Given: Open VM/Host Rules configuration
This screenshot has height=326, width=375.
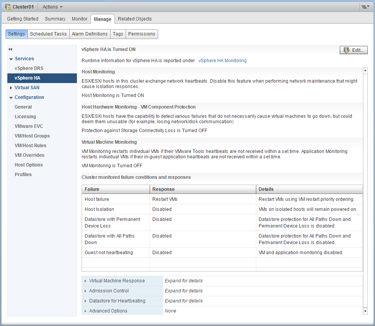Looking at the screenshot, I should (x=31, y=146).
